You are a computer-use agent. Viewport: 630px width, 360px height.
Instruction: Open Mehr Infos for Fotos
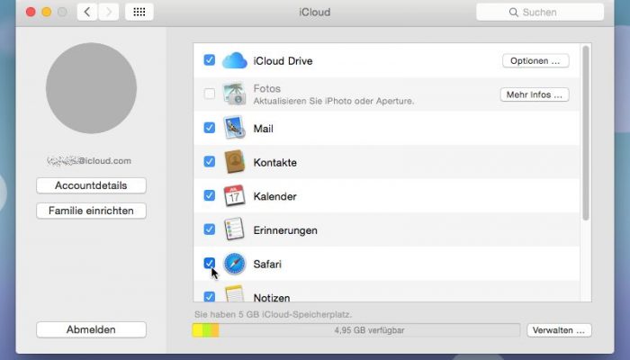click(x=535, y=94)
